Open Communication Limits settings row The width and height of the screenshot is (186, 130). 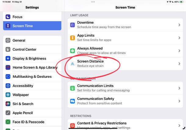pyautogui.click(x=125, y=88)
